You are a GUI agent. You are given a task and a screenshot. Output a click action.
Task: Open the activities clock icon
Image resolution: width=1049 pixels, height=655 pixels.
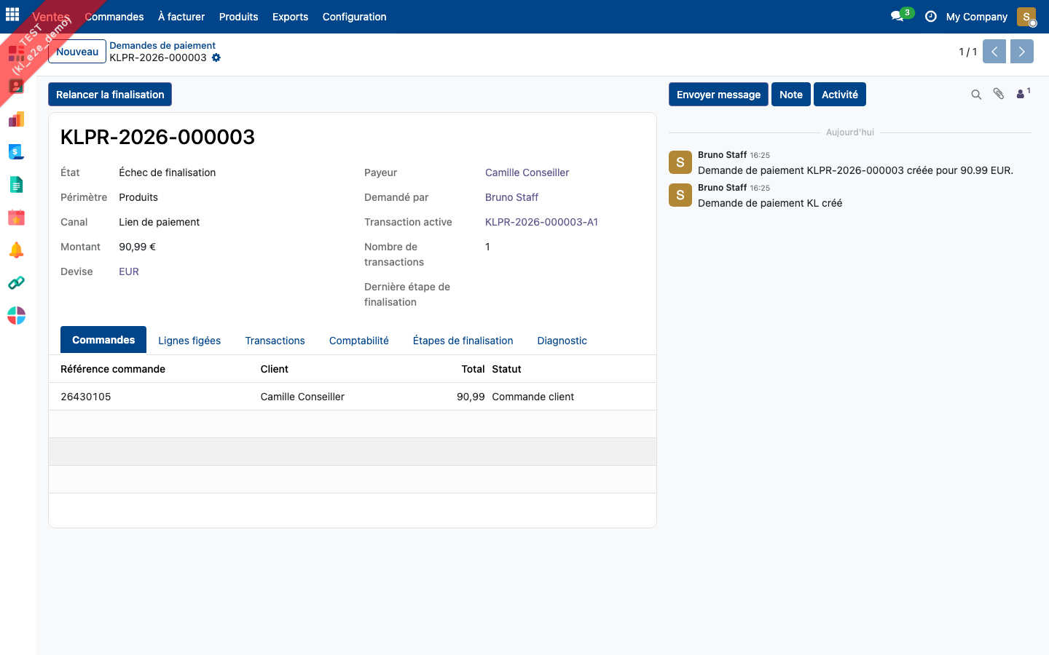(930, 17)
